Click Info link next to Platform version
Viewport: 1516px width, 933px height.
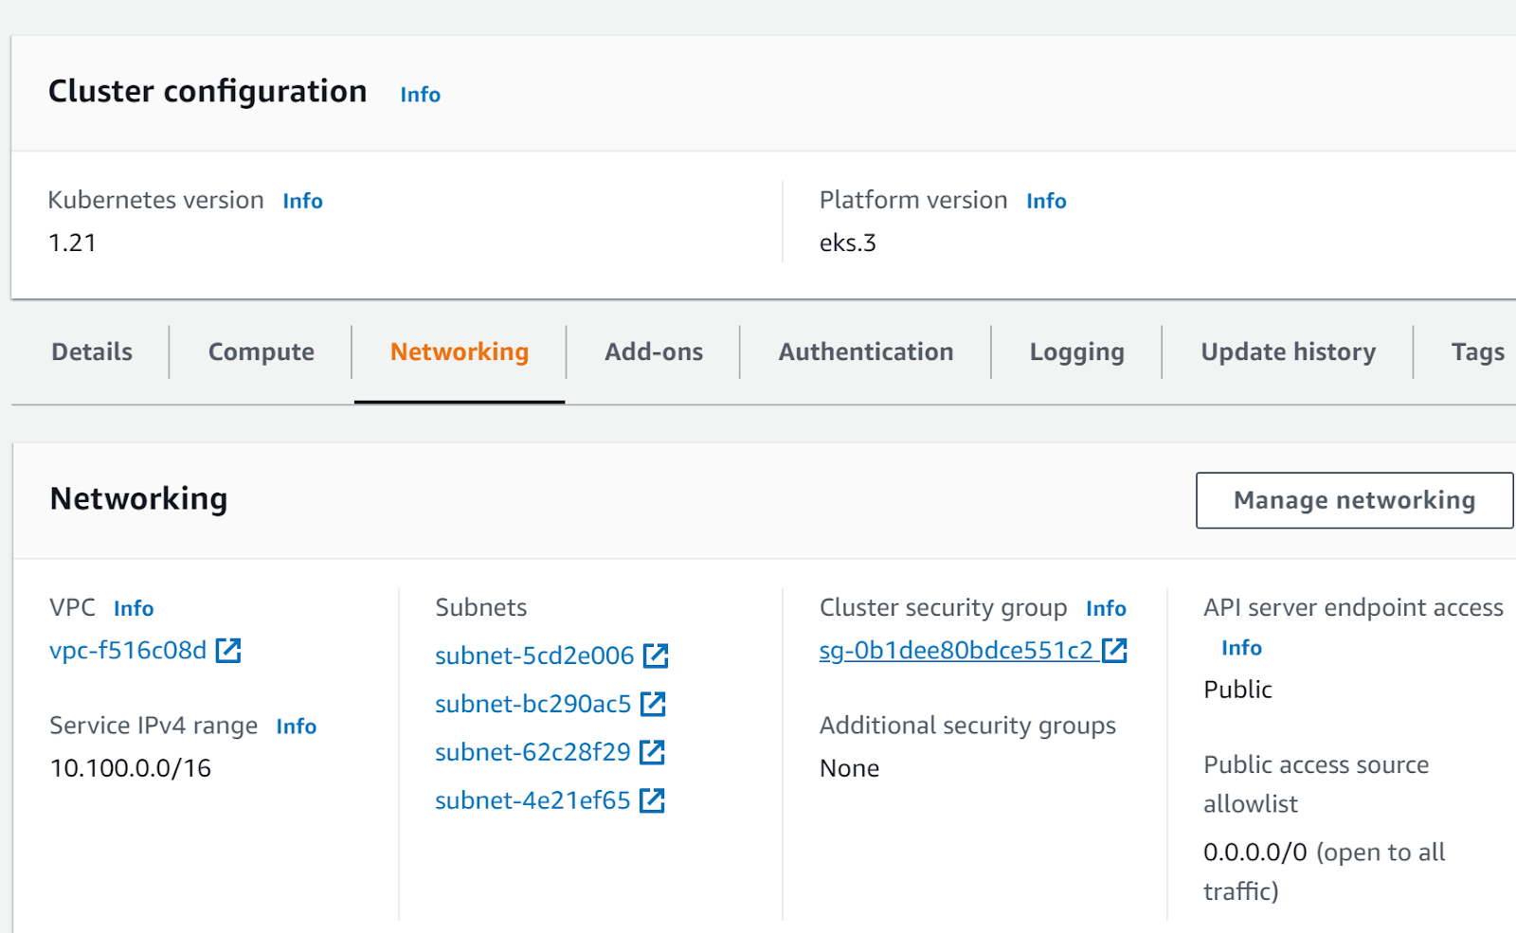(1046, 201)
